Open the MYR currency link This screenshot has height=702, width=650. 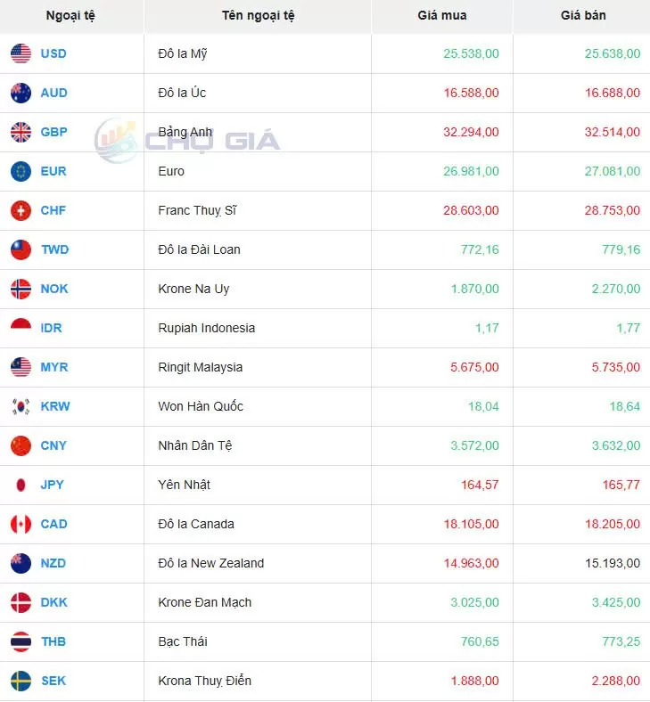click(54, 367)
